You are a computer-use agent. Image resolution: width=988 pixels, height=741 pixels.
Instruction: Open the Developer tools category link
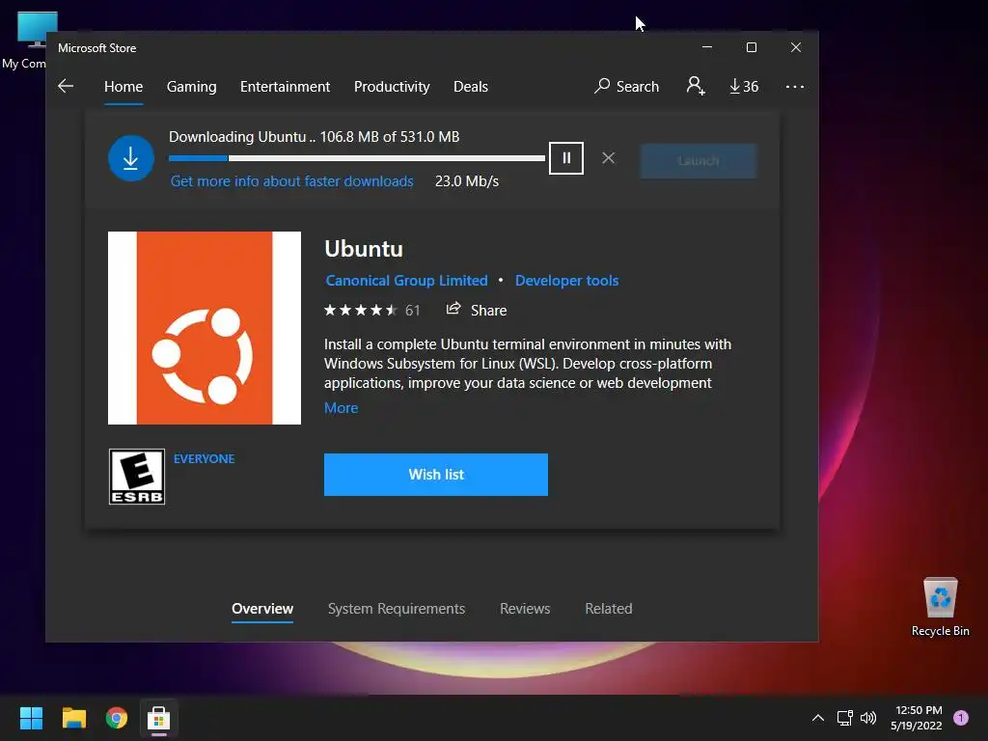click(566, 281)
